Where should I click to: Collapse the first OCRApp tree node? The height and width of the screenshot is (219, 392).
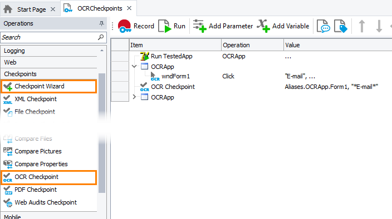(134, 66)
